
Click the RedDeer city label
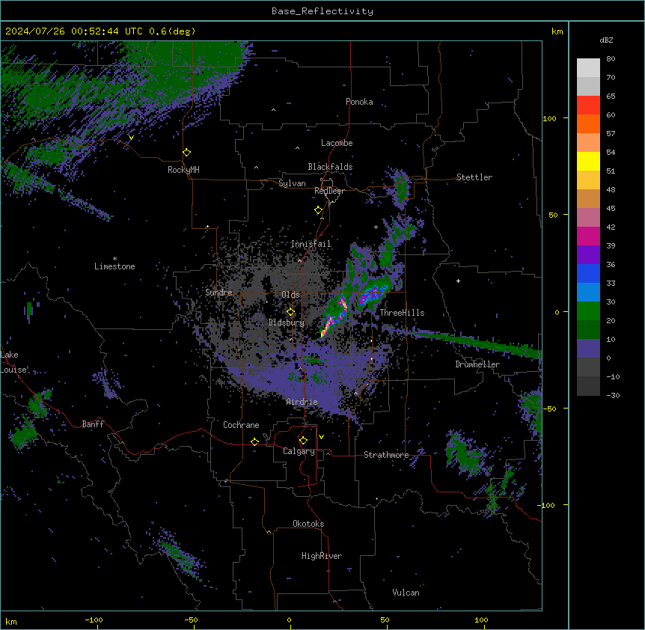329,191
